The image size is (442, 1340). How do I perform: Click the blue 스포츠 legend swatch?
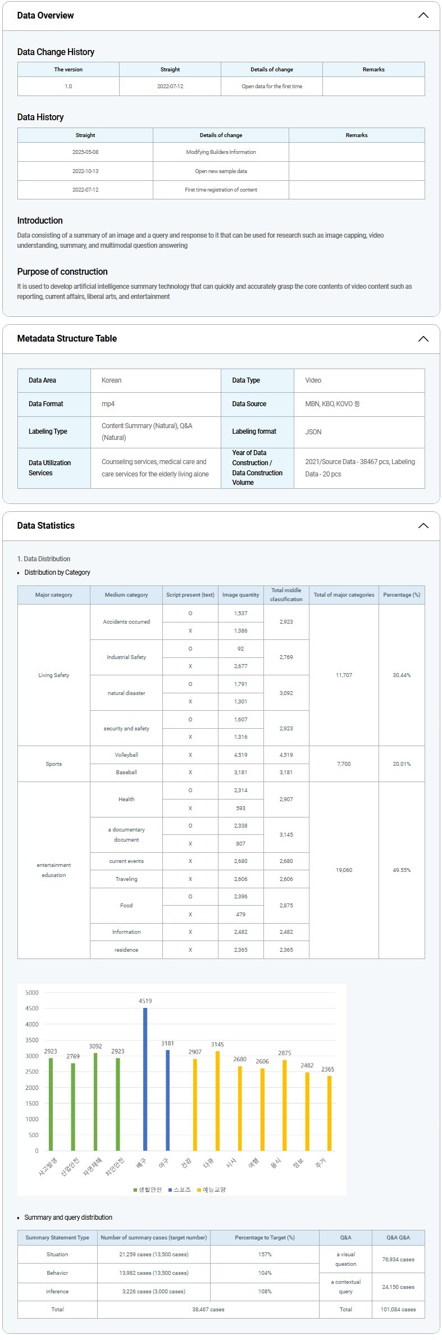[x=170, y=1190]
